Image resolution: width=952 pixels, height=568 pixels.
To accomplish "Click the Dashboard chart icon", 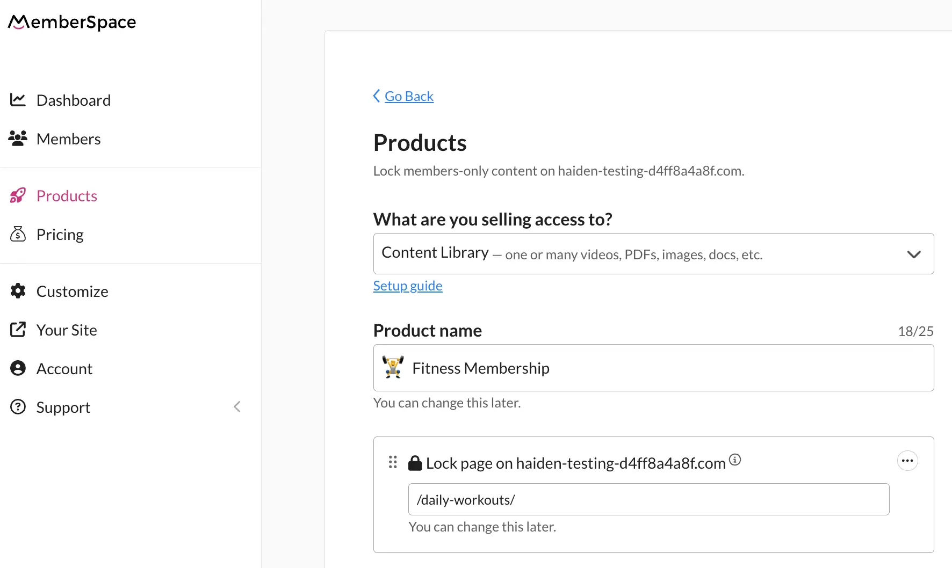I will tap(18, 100).
